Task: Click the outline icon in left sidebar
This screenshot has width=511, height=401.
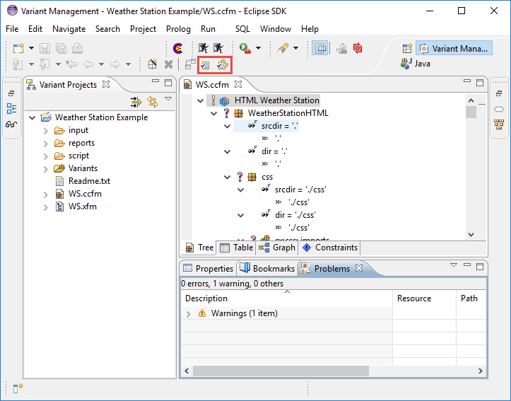Action: [11, 109]
